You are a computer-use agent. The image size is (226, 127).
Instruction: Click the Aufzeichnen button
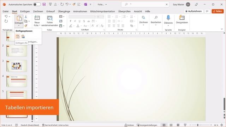pyautogui.click(x=194, y=11)
